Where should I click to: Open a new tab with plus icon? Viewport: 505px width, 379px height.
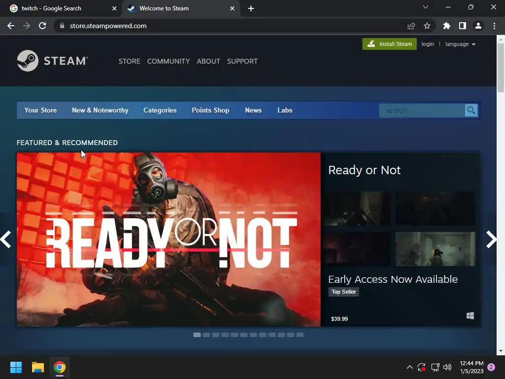[251, 8]
